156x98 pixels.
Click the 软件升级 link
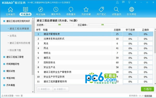click(x=148, y=96)
